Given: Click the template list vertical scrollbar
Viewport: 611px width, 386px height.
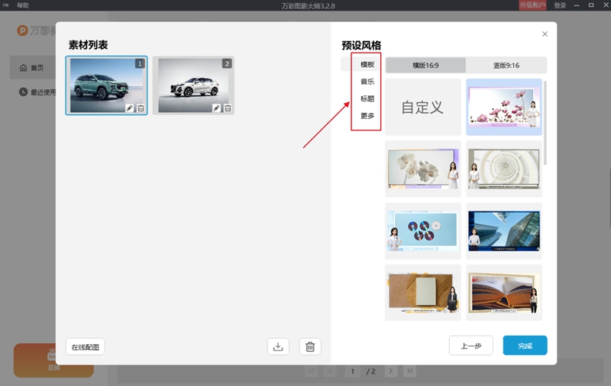Looking at the screenshot, I should [x=545, y=123].
